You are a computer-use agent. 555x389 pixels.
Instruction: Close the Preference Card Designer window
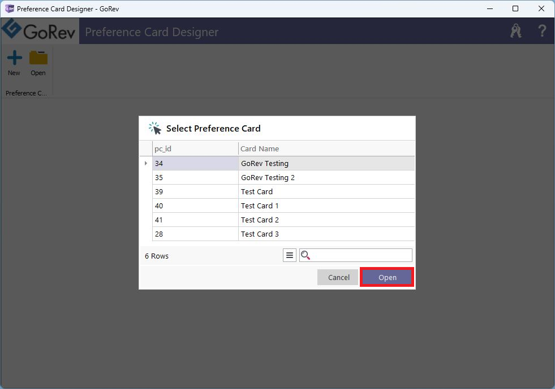pyautogui.click(x=541, y=8)
